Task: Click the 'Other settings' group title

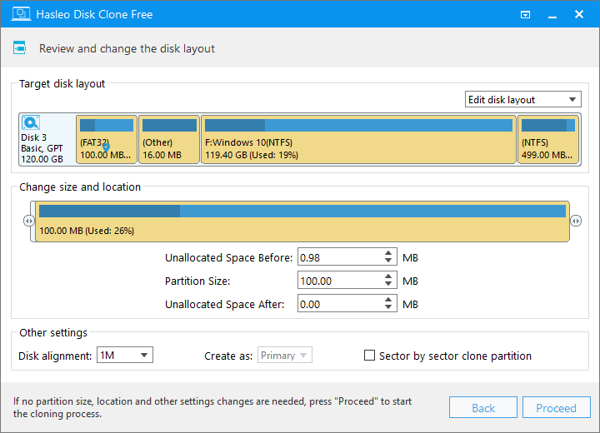Action: pyautogui.click(x=53, y=333)
